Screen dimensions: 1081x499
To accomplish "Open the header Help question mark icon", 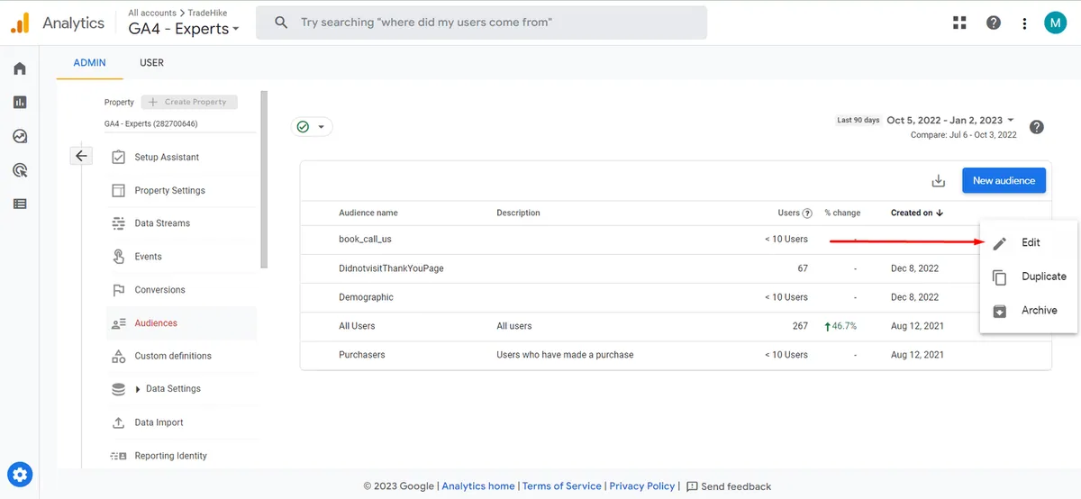I will (x=994, y=23).
